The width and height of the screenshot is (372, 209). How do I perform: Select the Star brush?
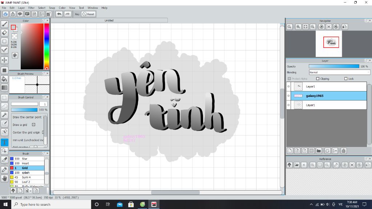27,159
